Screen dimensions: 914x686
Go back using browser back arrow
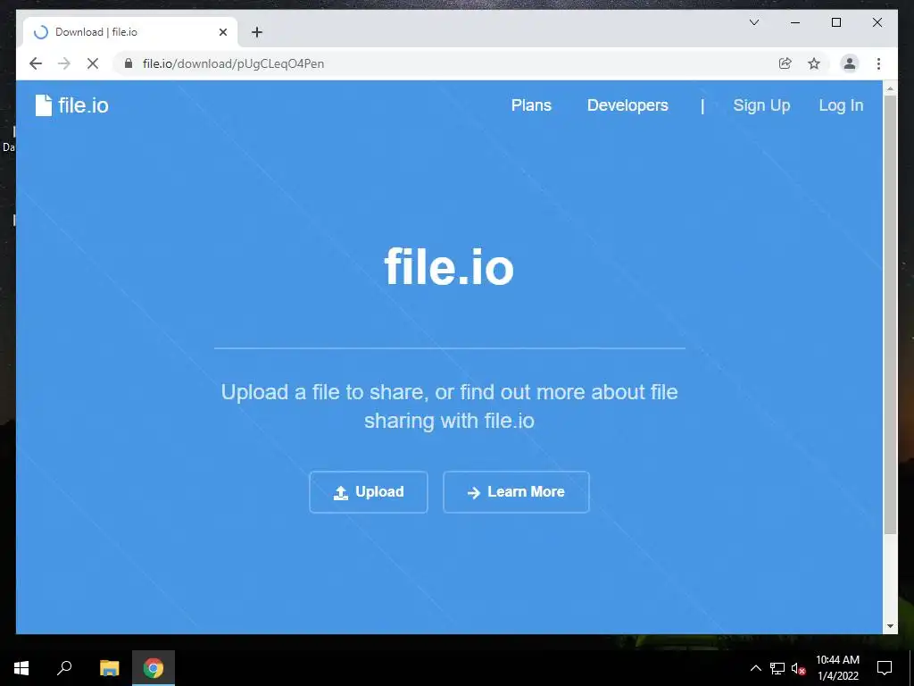pyautogui.click(x=36, y=63)
